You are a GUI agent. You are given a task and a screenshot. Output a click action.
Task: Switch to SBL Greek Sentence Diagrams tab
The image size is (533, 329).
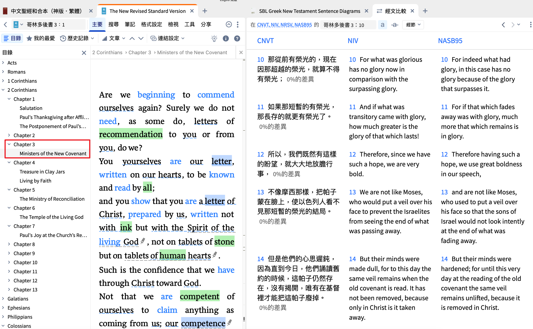tap(309, 11)
